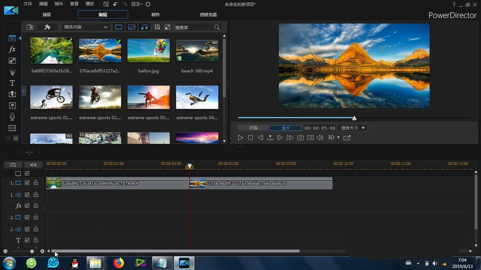Click the plug-in puzzle piece icon

click(47, 27)
